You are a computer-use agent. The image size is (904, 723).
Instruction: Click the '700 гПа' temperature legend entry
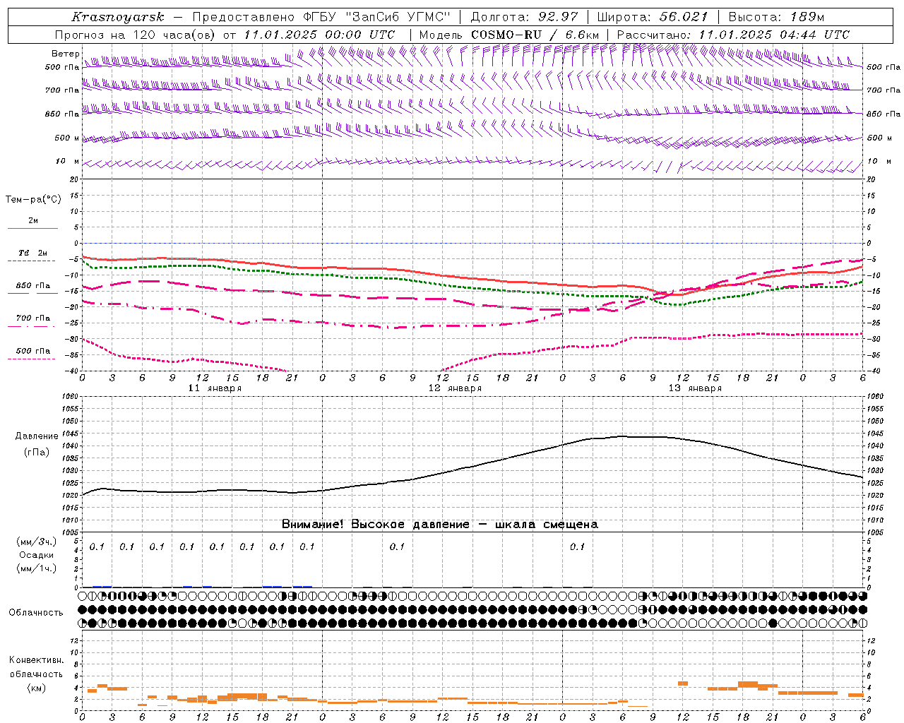click(x=33, y=318)
